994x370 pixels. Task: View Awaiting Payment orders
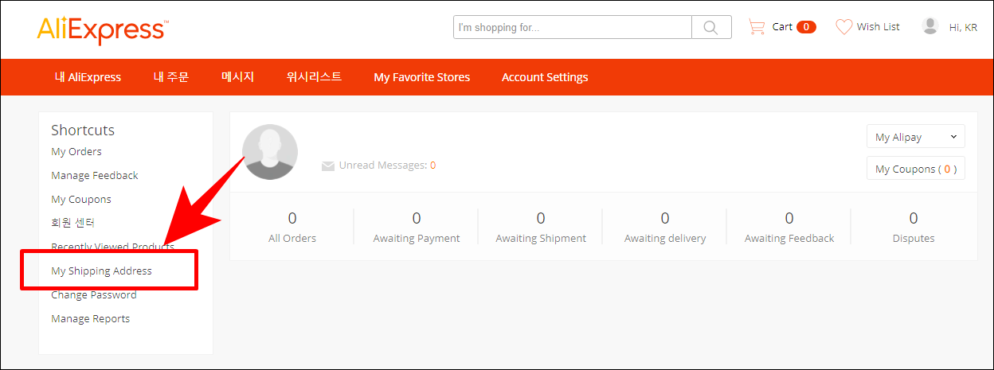417,227
